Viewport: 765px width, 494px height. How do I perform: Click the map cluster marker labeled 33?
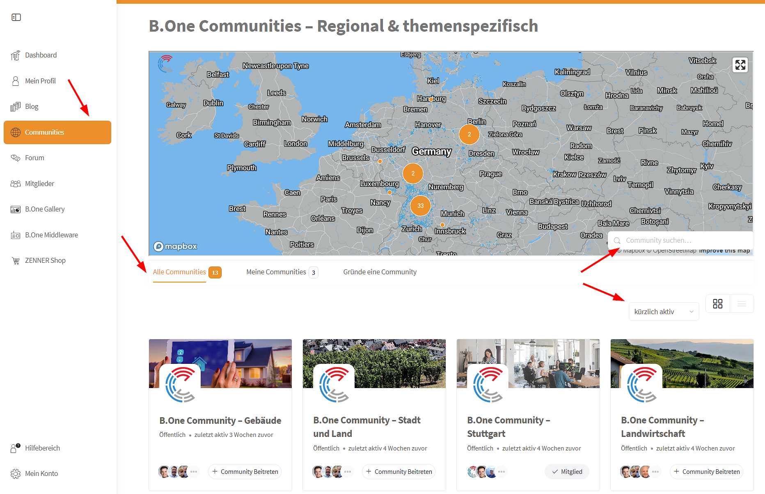(420, 206)
